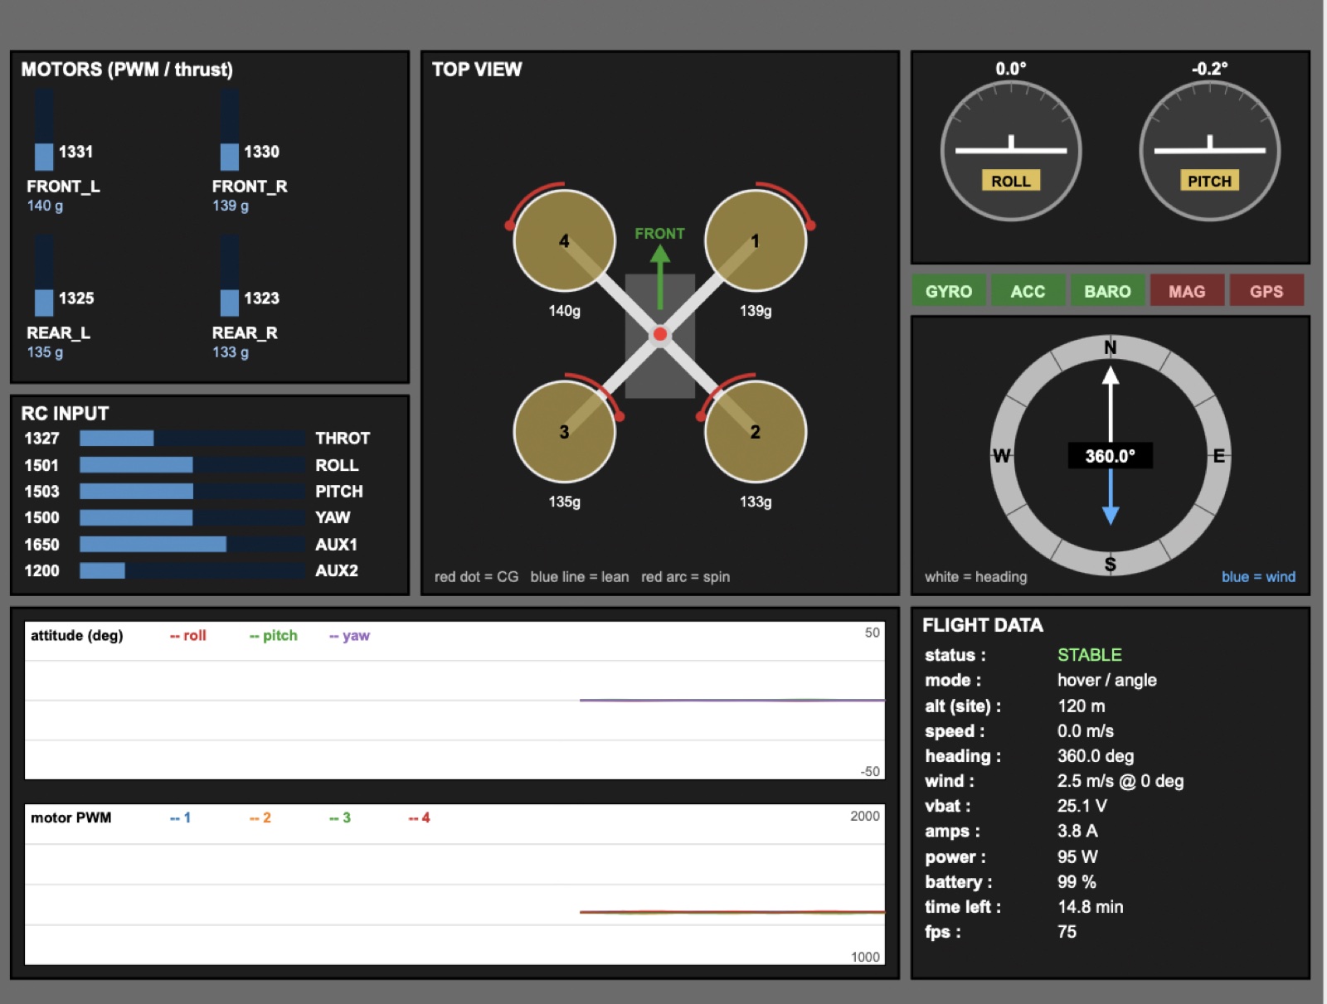Click the blue wind arrow on compass

[x=1111, y=497]
